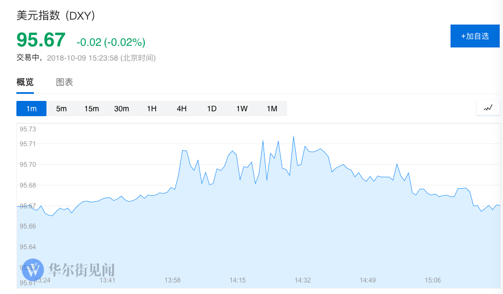Click the 95.71 price axis label
The width and height of the screenshot is (503, 294).
(x=27, y=144)
